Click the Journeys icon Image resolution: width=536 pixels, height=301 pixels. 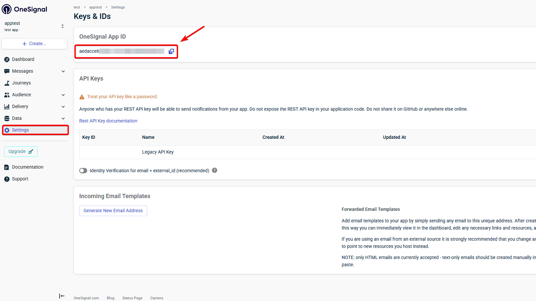[x=7, y=83]
